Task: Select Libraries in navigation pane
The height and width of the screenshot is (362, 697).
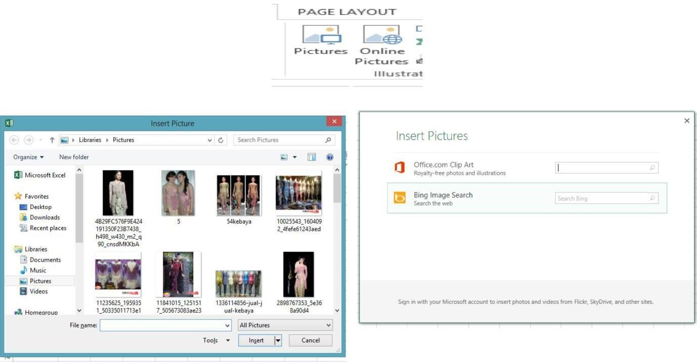Action: (x=31, y=249)
